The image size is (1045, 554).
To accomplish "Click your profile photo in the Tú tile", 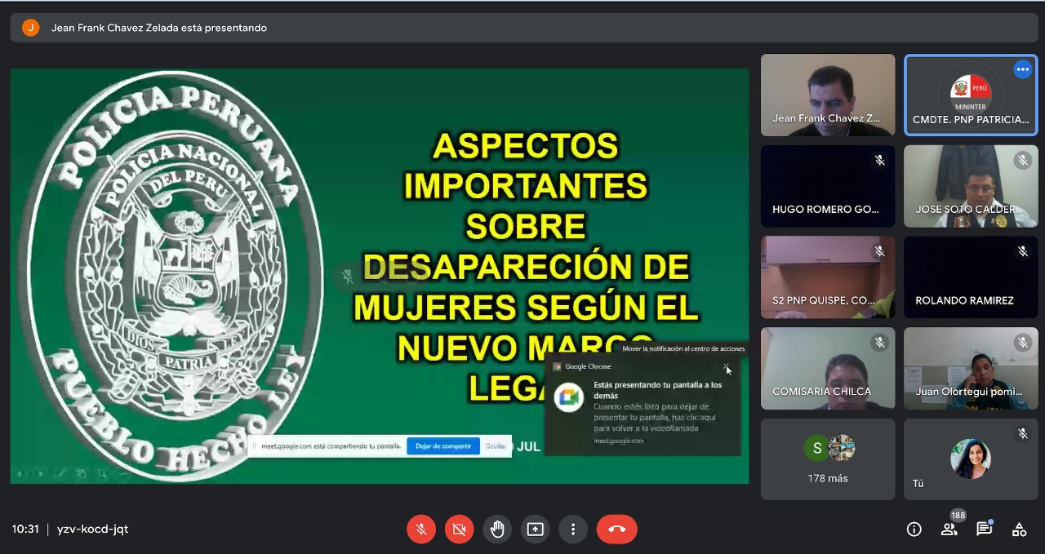I will pos(971,459).
